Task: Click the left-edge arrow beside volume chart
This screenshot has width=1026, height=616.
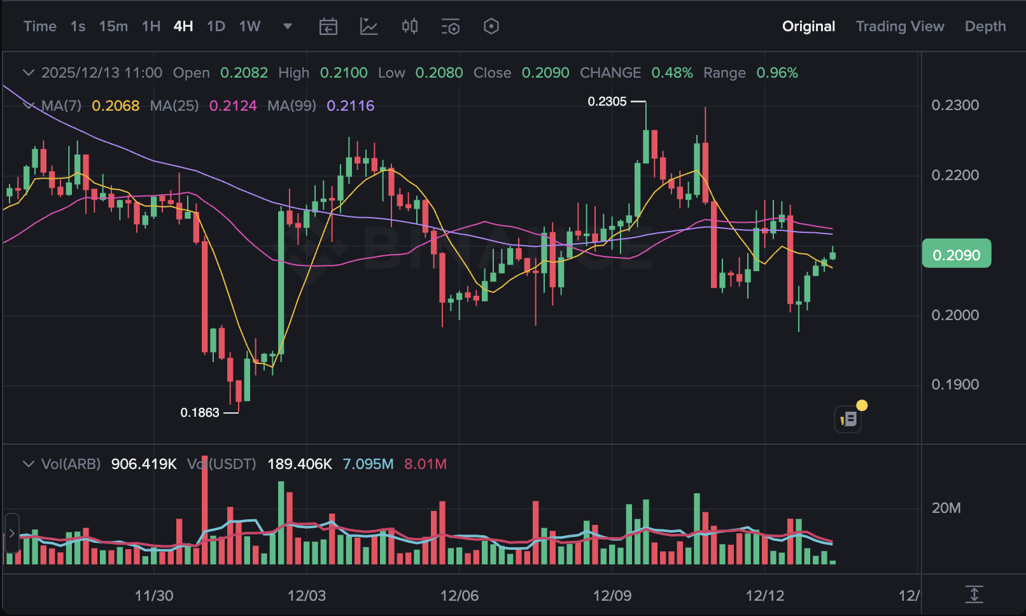Action: pyautogui.click(x=11, y=533)
